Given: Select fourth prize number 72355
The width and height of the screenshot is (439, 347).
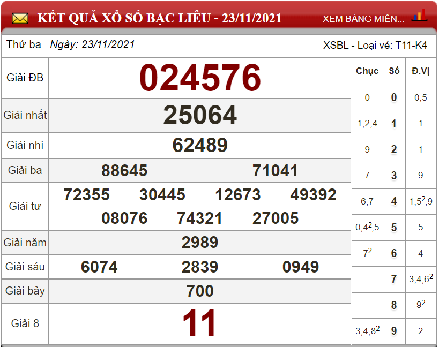Looking at the screenshot, I should click(x=87, y=195).
